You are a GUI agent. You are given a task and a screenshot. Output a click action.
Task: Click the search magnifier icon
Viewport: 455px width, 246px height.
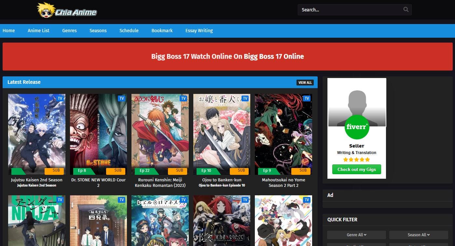coord(406,9)
